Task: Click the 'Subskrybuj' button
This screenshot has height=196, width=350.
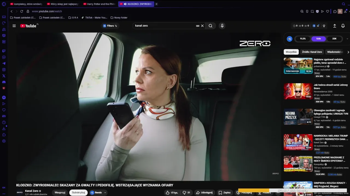Action: point(78,192)
